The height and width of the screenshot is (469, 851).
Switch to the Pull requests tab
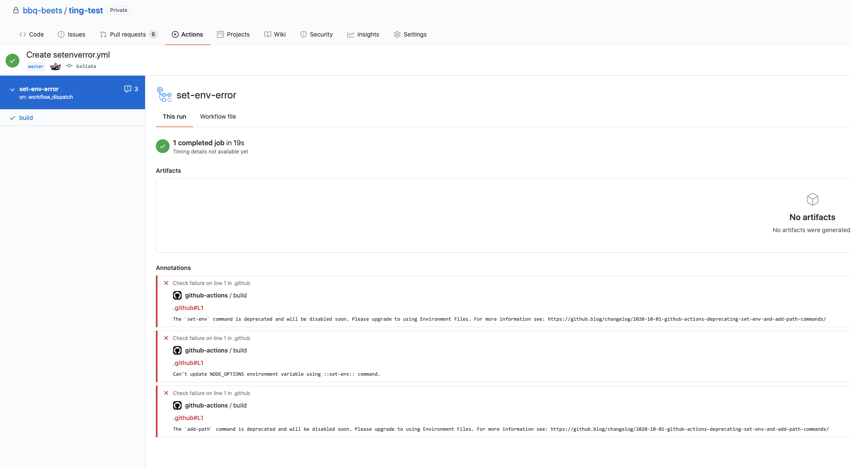click(x=128, y=34)
